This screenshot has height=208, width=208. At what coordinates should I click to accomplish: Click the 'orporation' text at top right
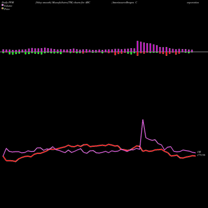[x=193, y=2]
